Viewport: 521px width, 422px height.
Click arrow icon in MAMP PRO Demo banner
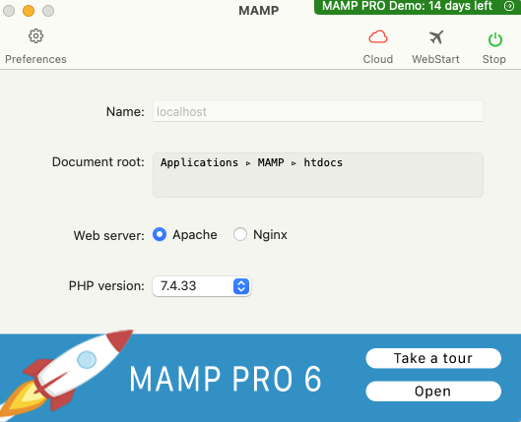pos(509,6)
